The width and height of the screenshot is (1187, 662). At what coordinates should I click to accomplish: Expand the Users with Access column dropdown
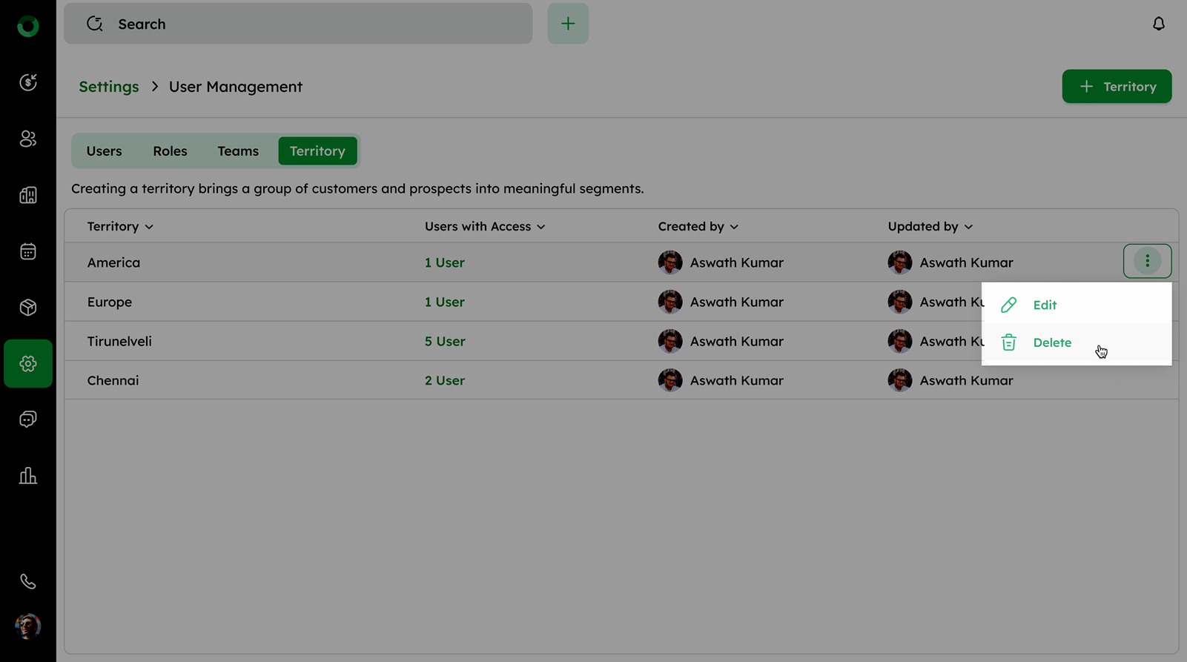pyautogui.click(x=541, y=227)
